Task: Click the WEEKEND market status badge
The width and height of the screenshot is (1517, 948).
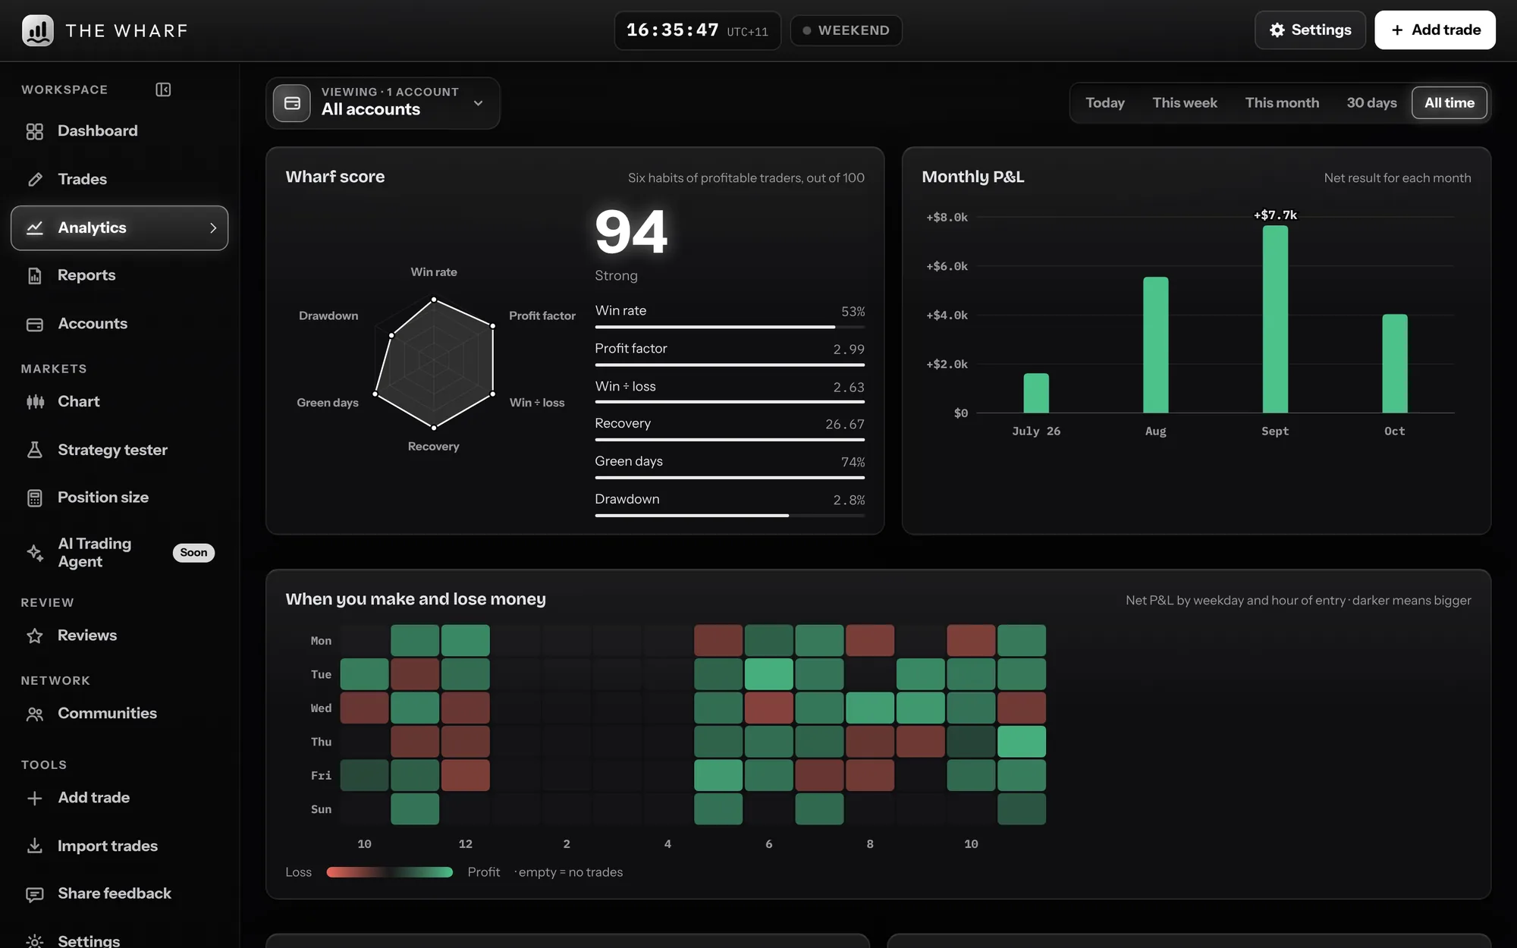Action: pyautogui.click(x=846, y=30)
